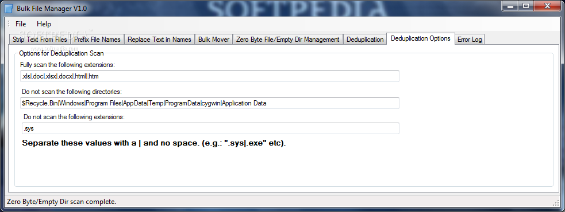Viewport: 565px width, 212px height.
Task: Select the Bulk Mover tab
Action: [x=214, y=40]
